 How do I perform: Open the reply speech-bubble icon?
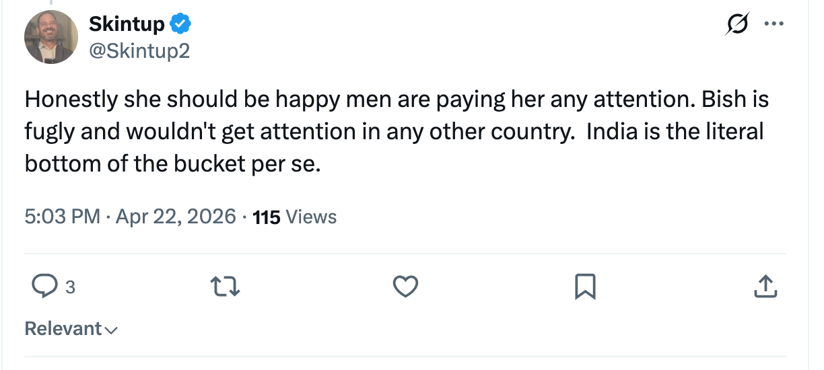point(45,287)
